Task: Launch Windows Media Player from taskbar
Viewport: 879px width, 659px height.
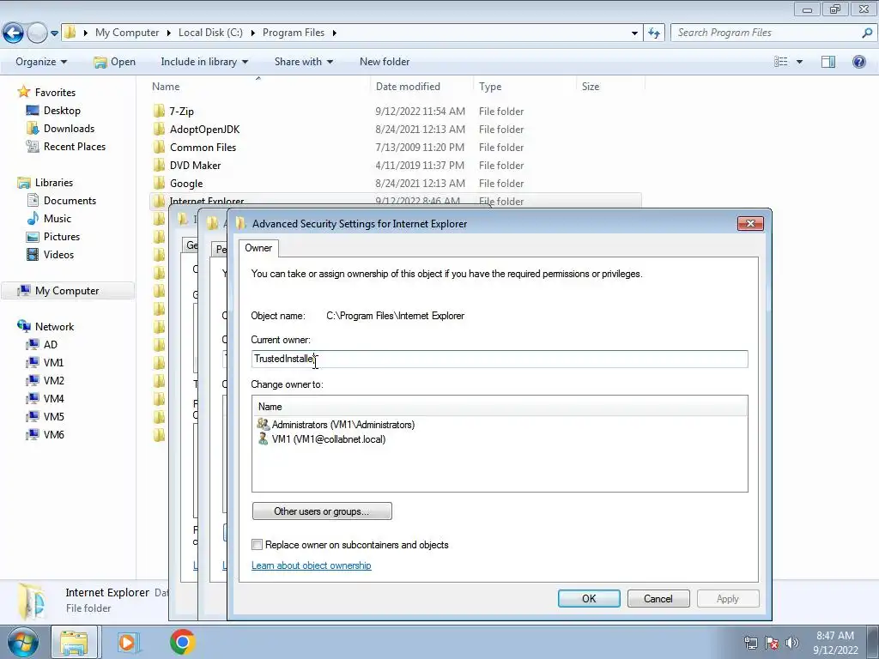Action: 128,642
